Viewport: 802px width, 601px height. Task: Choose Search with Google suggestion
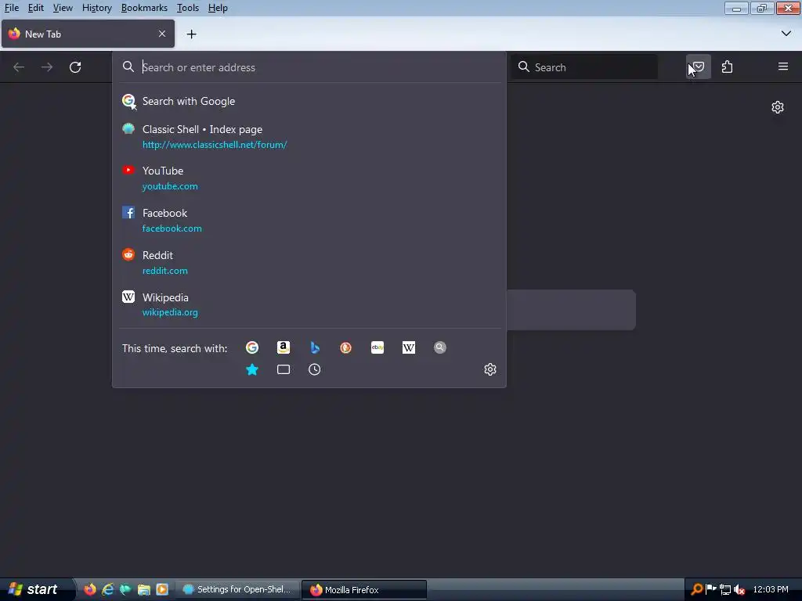coord(309,101)
